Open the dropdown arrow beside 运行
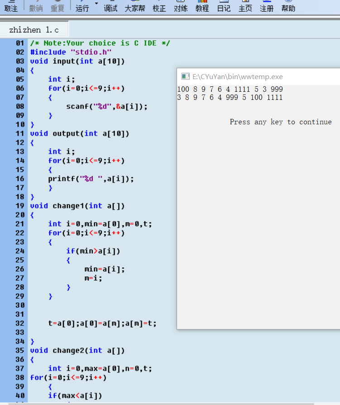This screenshot has width=340, height=405. point(96,4)
